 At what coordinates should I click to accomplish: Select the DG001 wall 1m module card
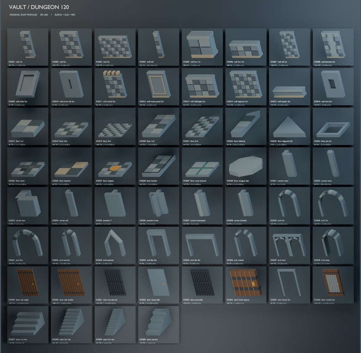coord(28,47)
